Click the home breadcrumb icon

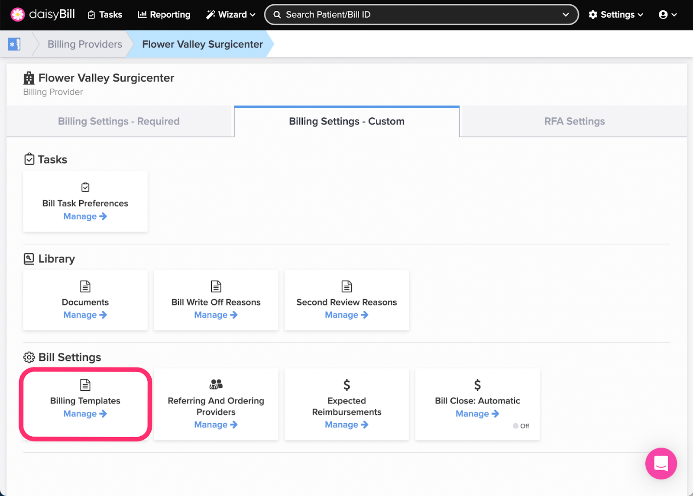(x=14, y=44)
